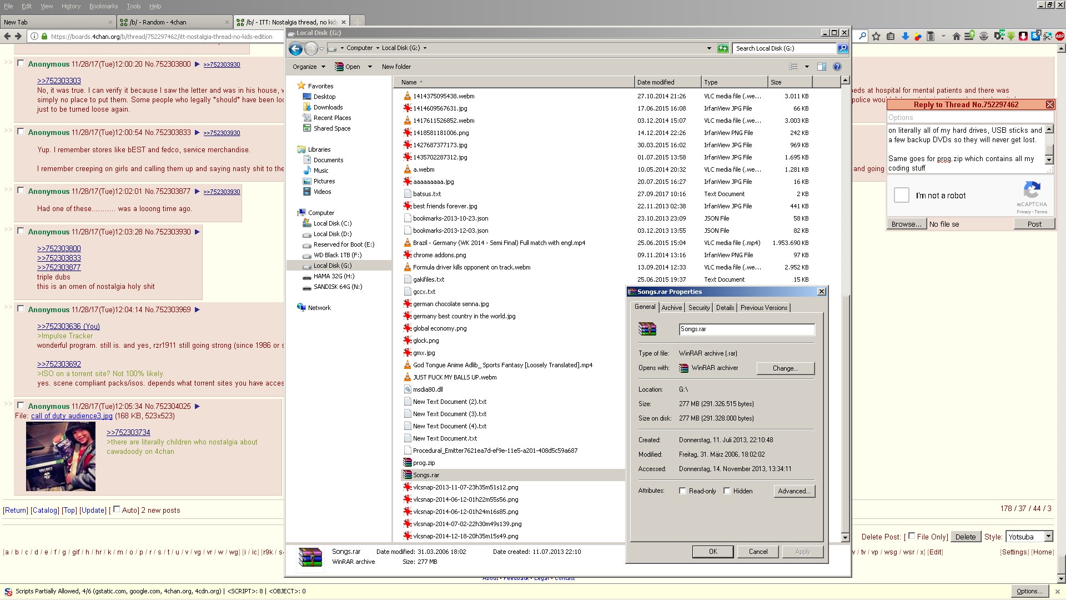Open the view options dropdown arrow
This screenshot has width=1066, height=600.
click(807, 67)
